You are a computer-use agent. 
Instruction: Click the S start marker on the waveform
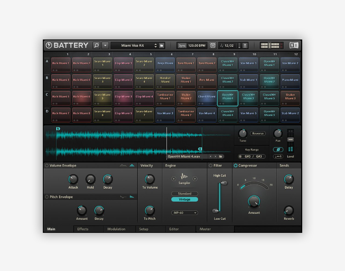coord(58,129)
